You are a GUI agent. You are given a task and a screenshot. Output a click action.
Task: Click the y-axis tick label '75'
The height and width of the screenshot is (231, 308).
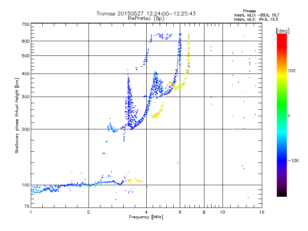pos(27,206)
